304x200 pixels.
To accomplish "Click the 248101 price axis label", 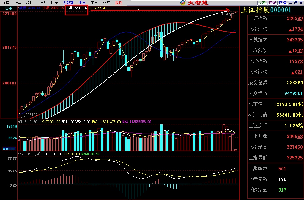I will (x=9, y=83).
